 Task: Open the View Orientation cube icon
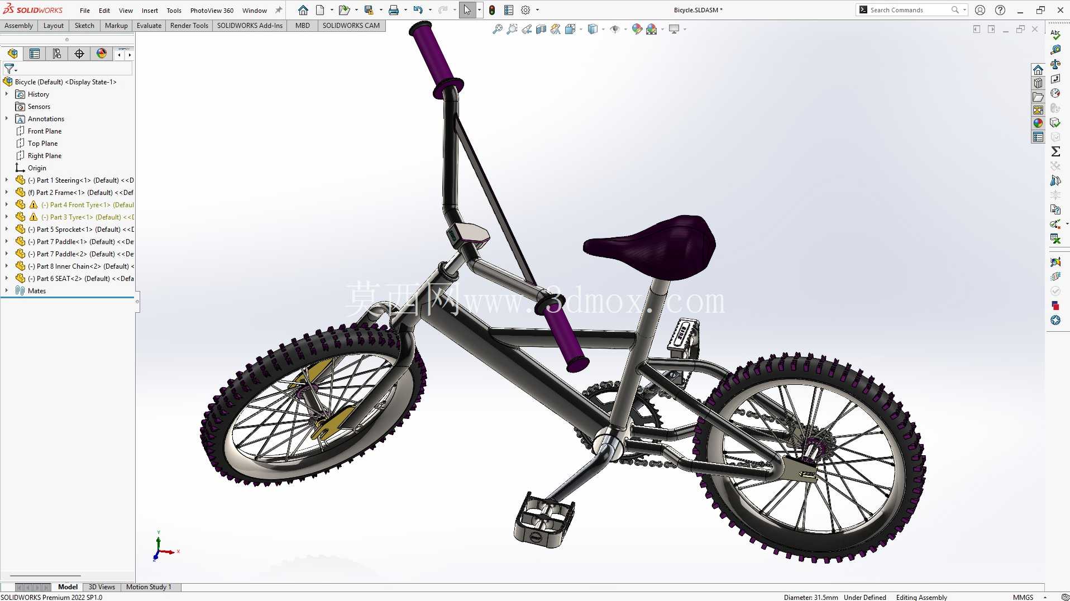tap(570, 29)
